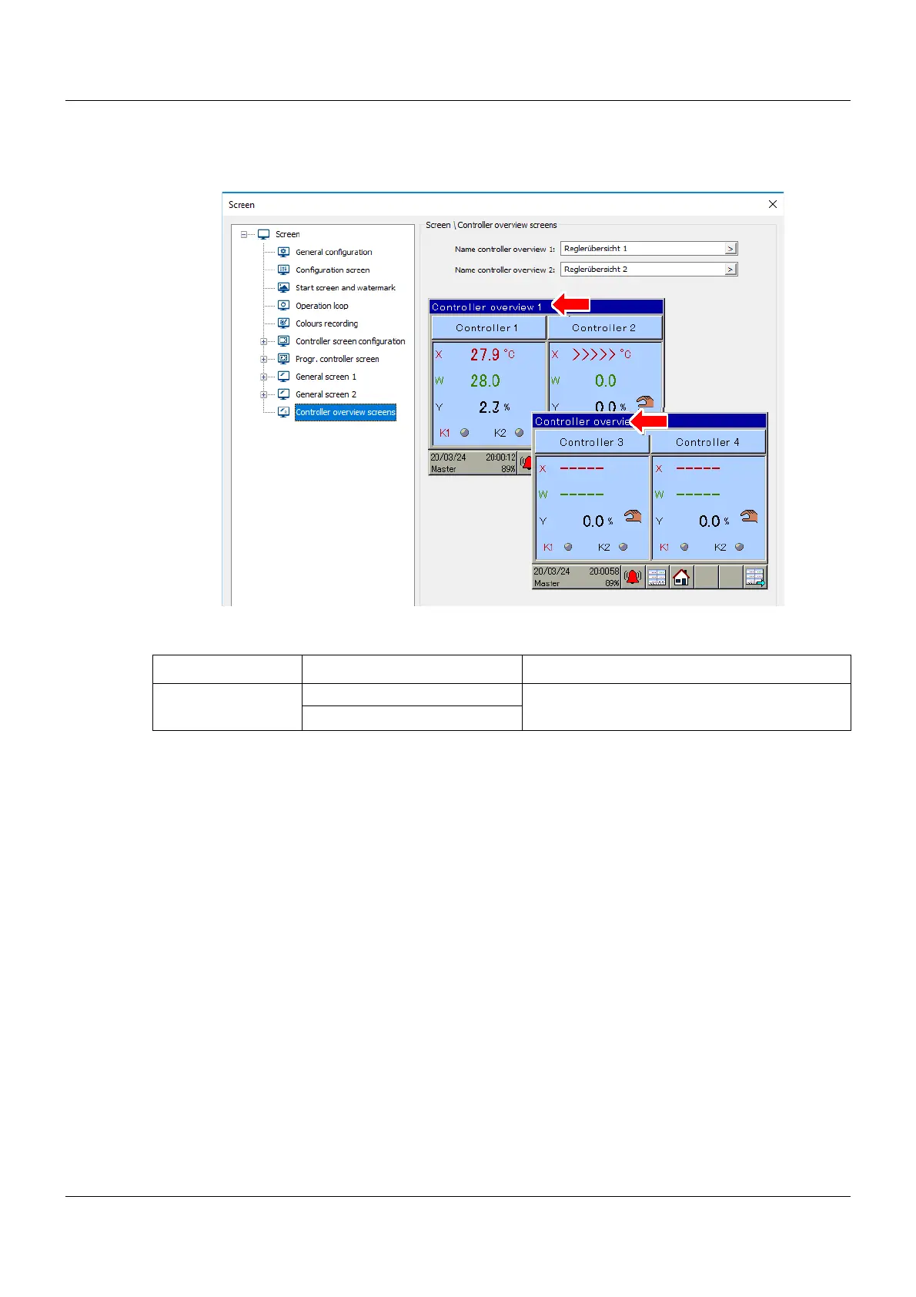The width and height of the screenshot is (916, 1297).
Task: Click 27.9 °C value of Controller 1
Action: click(x=493, y=354)
